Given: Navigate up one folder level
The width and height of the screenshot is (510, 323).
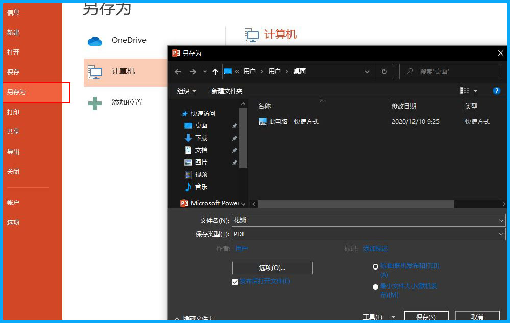Looking at the screenshot, I should (214, 71).
